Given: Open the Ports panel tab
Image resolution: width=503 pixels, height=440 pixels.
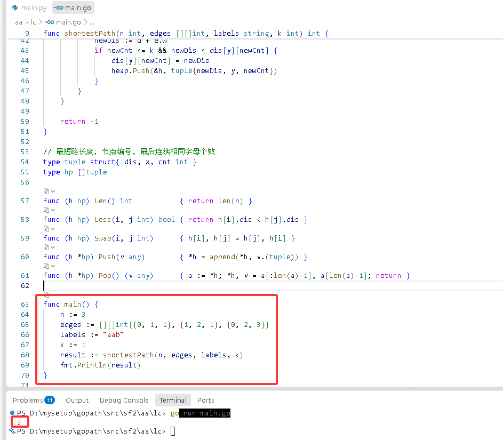Looking at the screenshot, I should 205,400.
